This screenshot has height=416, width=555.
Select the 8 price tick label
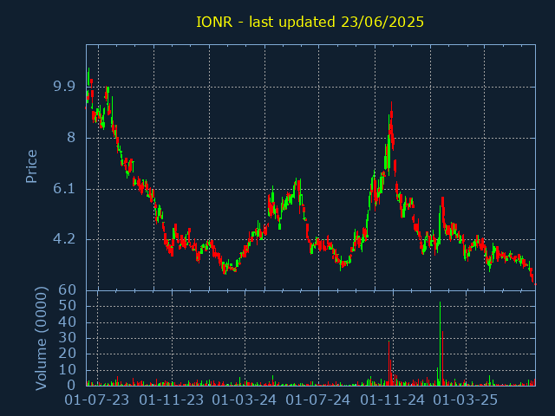tap(71, 138)
